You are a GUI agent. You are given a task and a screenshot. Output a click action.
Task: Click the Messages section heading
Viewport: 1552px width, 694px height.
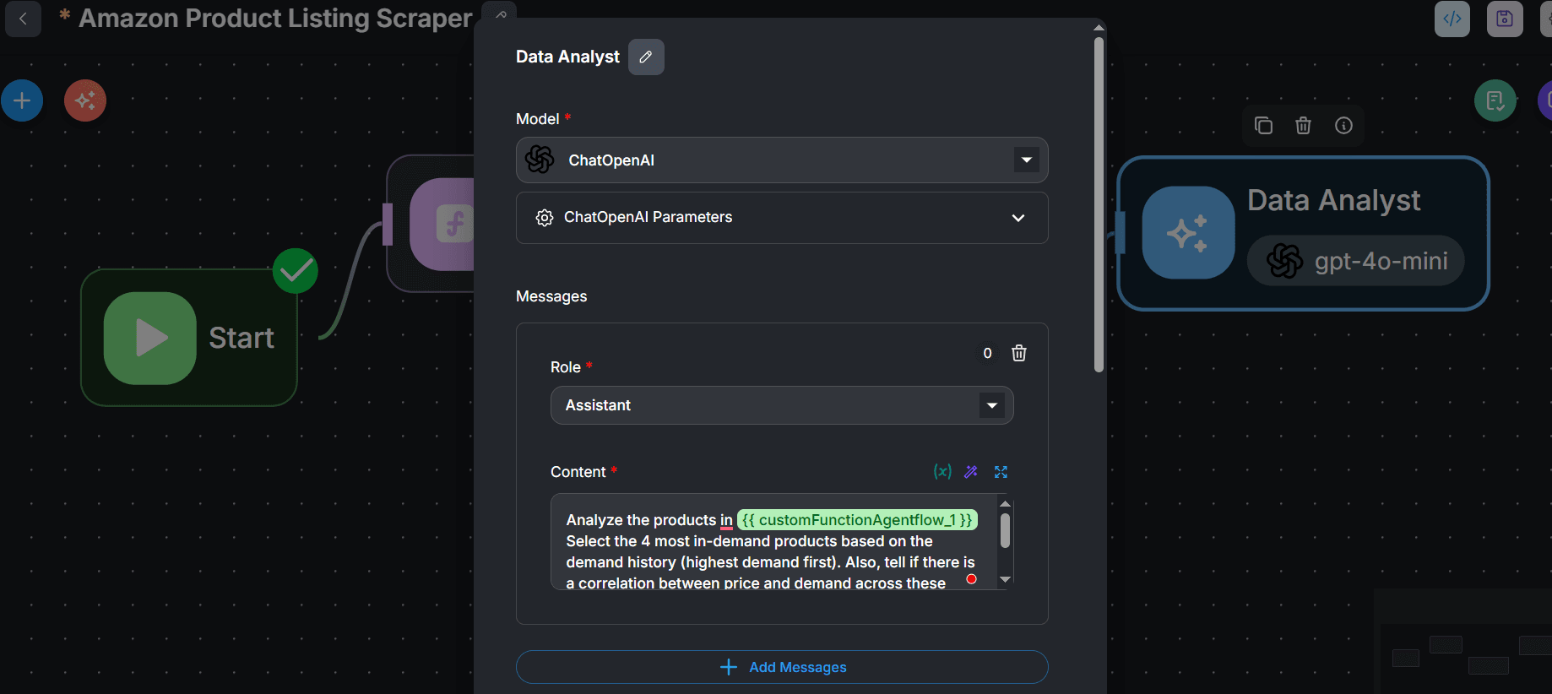click(x=551, y=296)
